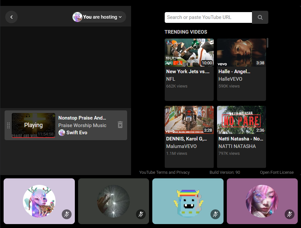Screen dimensions: 301x228
Task: Click the 'Build Version: 90' text
Action: pyautogui.click(x=225, y=172)
